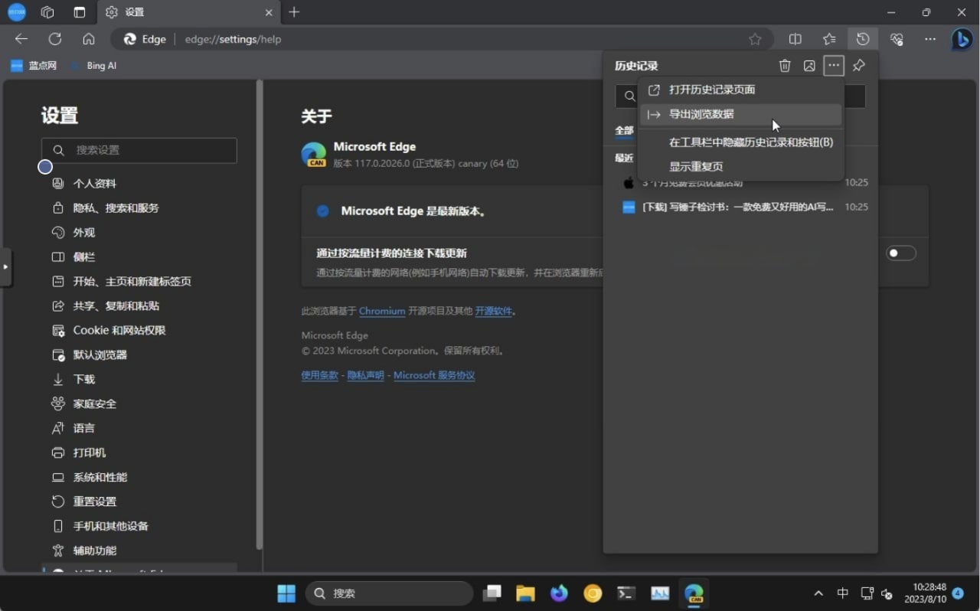Open Edge settings and more ellipsis
The height and width of the screenshot is (611, 980).
point(929,39)
